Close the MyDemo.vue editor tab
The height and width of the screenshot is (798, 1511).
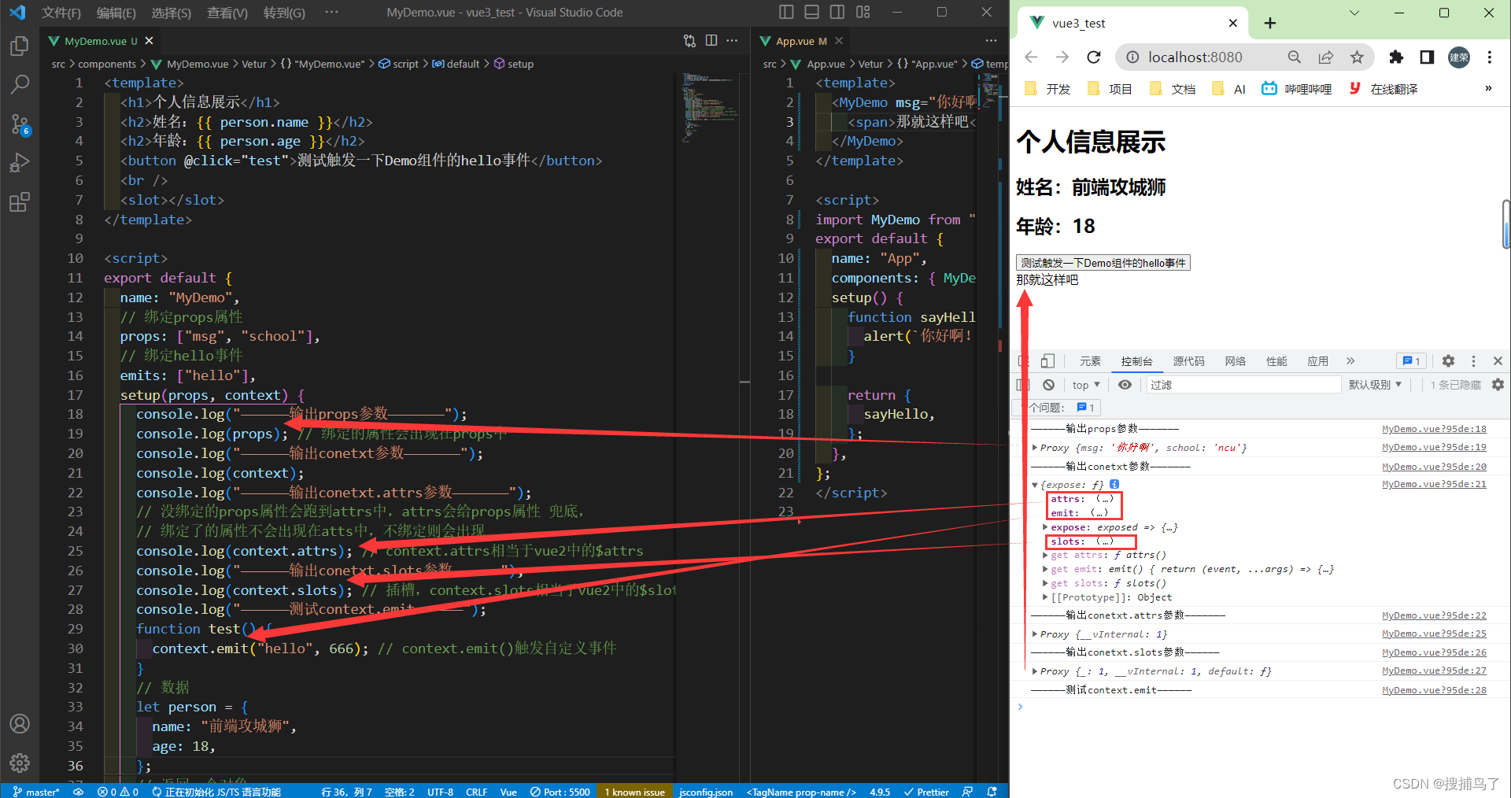pyautogui.click(x=149, y=41)
